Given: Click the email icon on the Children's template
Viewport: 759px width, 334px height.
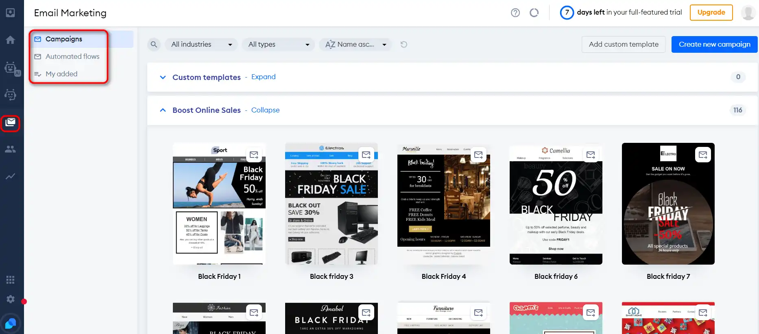Looking at the screenshot, I should tap(591, 312).
